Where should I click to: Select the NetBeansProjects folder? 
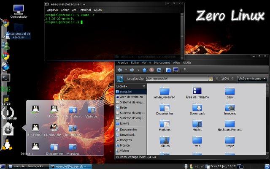click(x=230, y=125)
